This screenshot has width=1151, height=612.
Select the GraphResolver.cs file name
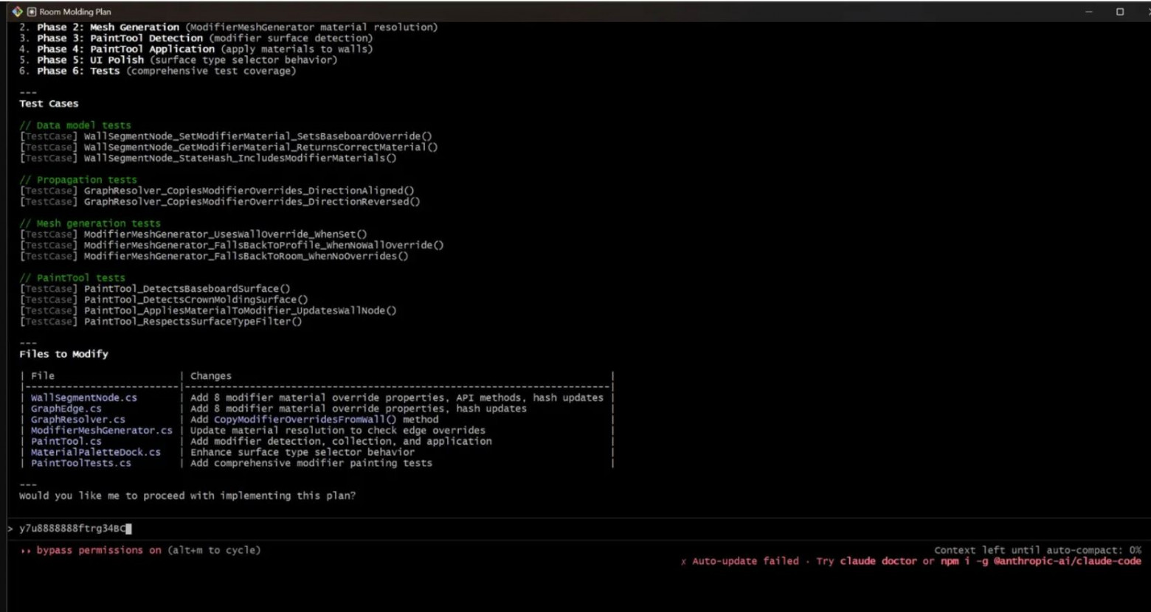point(78,420)
